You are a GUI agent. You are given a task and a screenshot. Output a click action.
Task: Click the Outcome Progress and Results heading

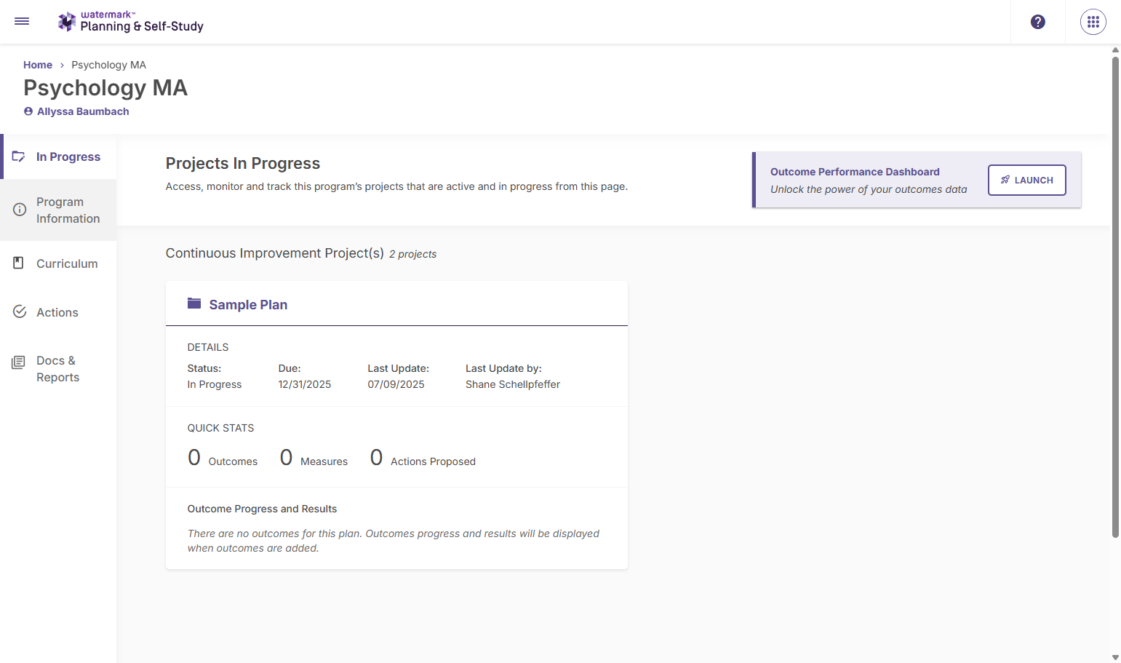(262, 509)
